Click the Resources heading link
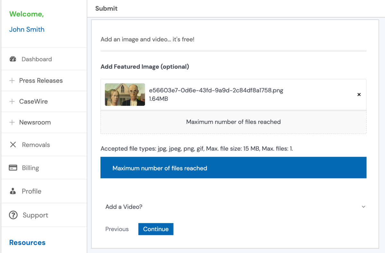Image resolution: width=385 pixels, height=253 pixels. pos(27,242)
